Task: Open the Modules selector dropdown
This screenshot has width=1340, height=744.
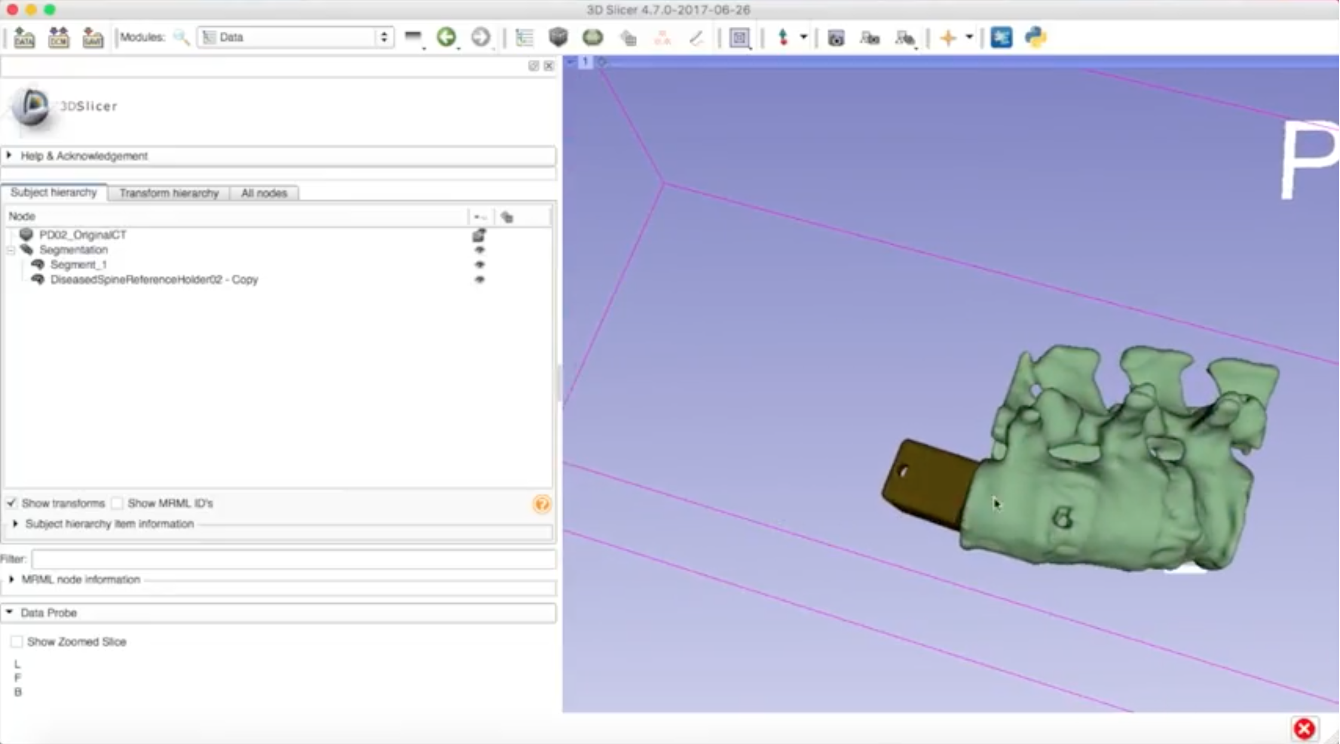Action: coord(295,37)
